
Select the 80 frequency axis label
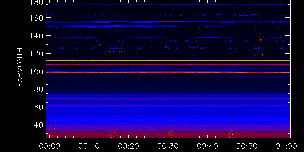pos(38,89)
